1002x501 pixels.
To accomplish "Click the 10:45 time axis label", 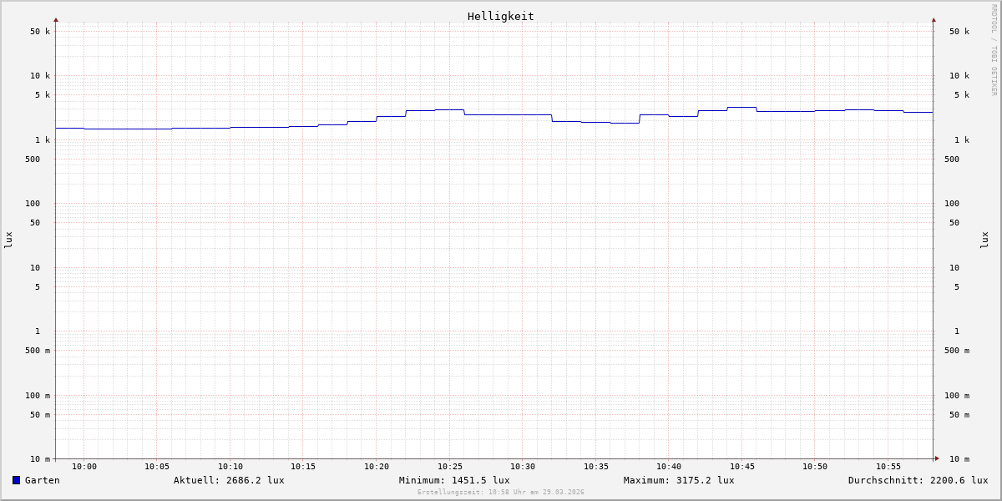I will pyautogui.click(x=742, y=467).
